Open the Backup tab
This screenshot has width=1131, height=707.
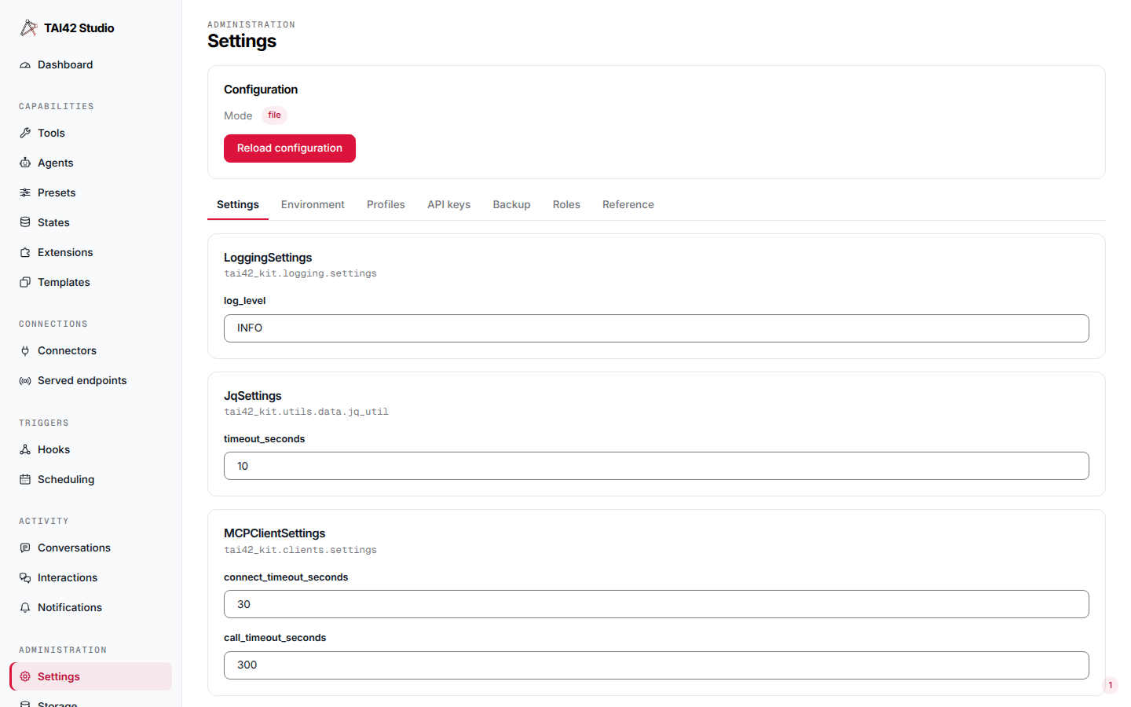[x=512, y=205]
